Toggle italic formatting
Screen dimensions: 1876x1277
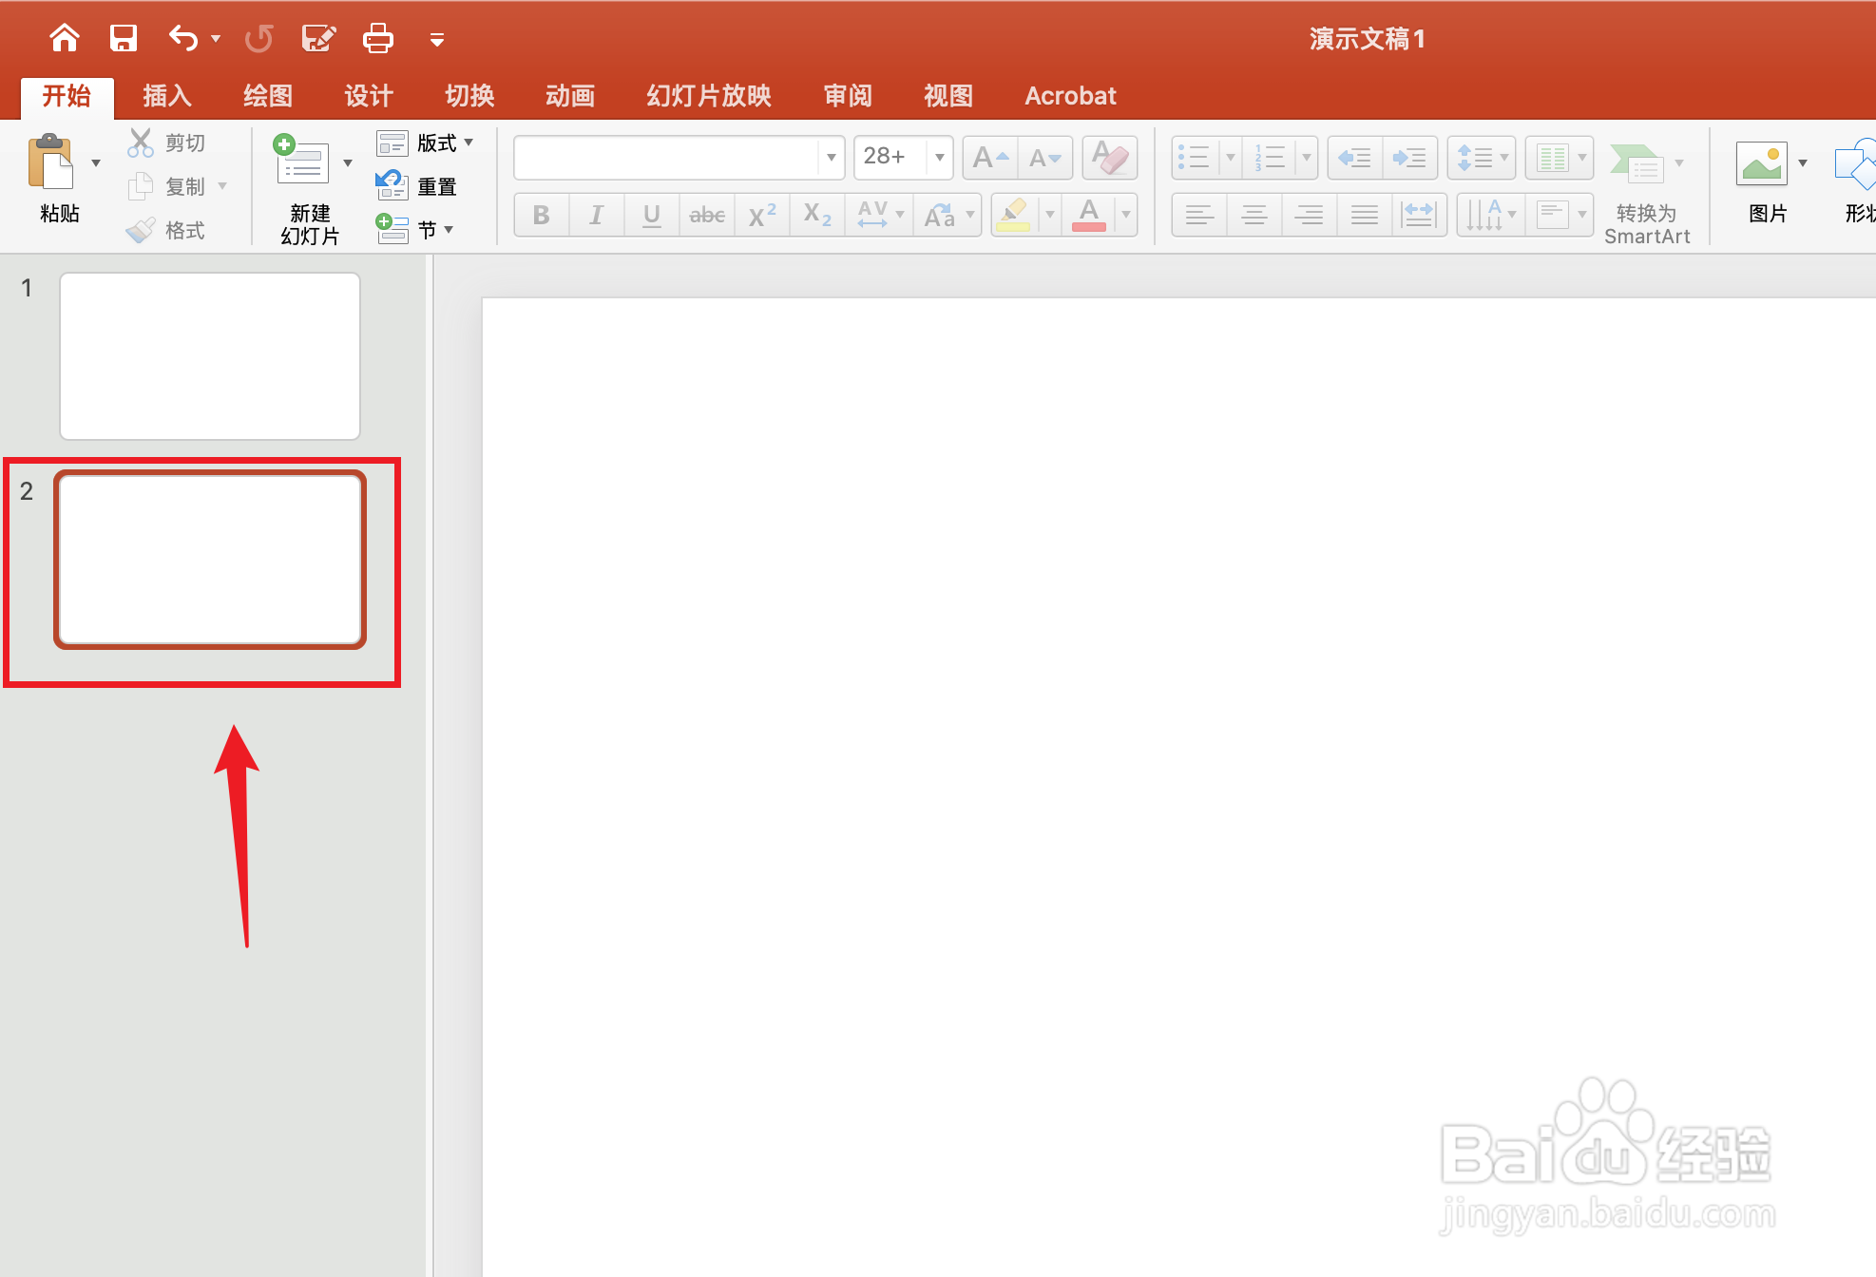coord(596,216)
